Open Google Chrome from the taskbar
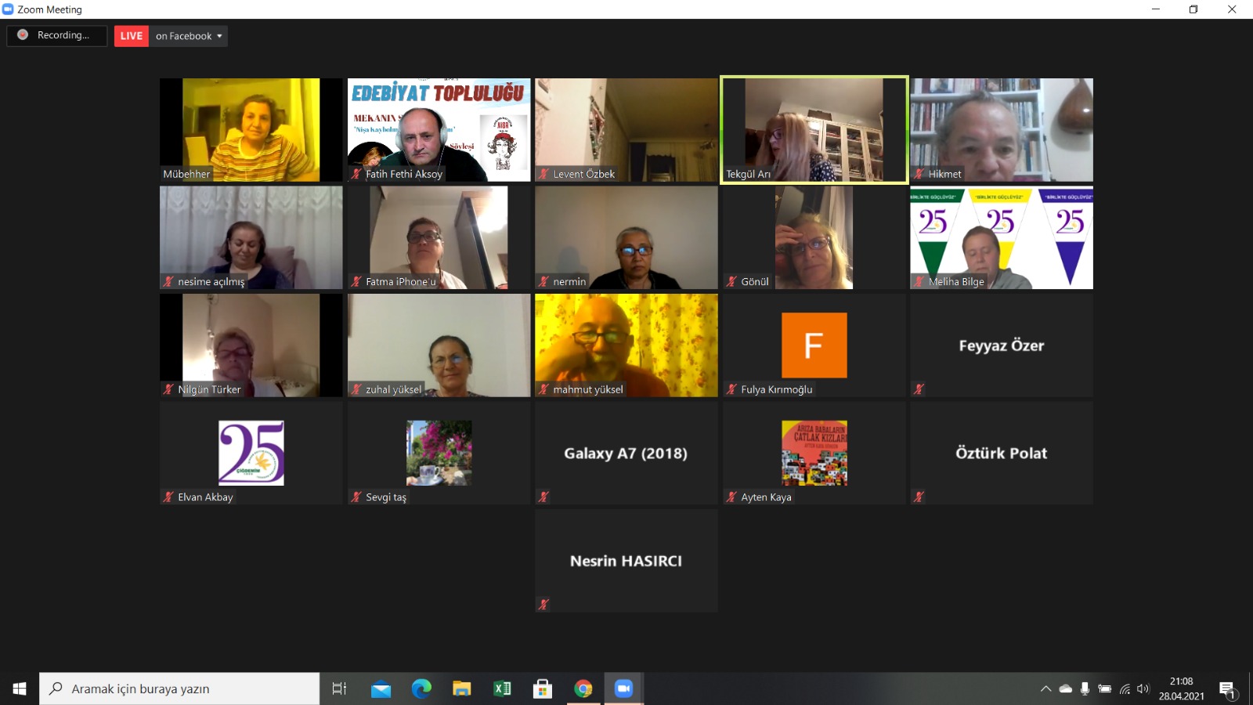Image resolution: width=1253 pixels, height=705 pixels. tap(583, 689)
